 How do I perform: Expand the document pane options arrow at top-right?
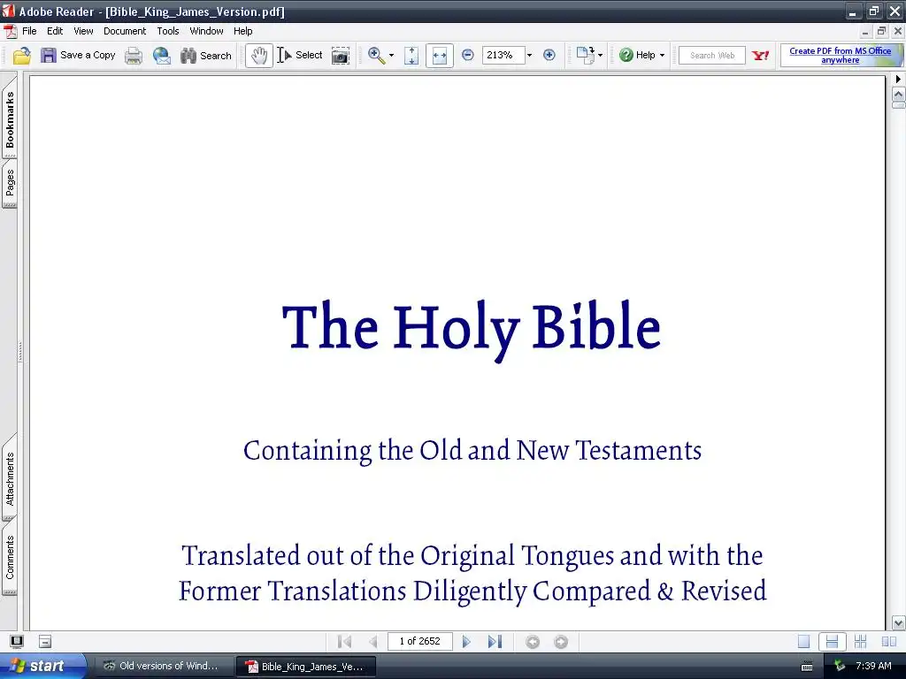[898, 79]
